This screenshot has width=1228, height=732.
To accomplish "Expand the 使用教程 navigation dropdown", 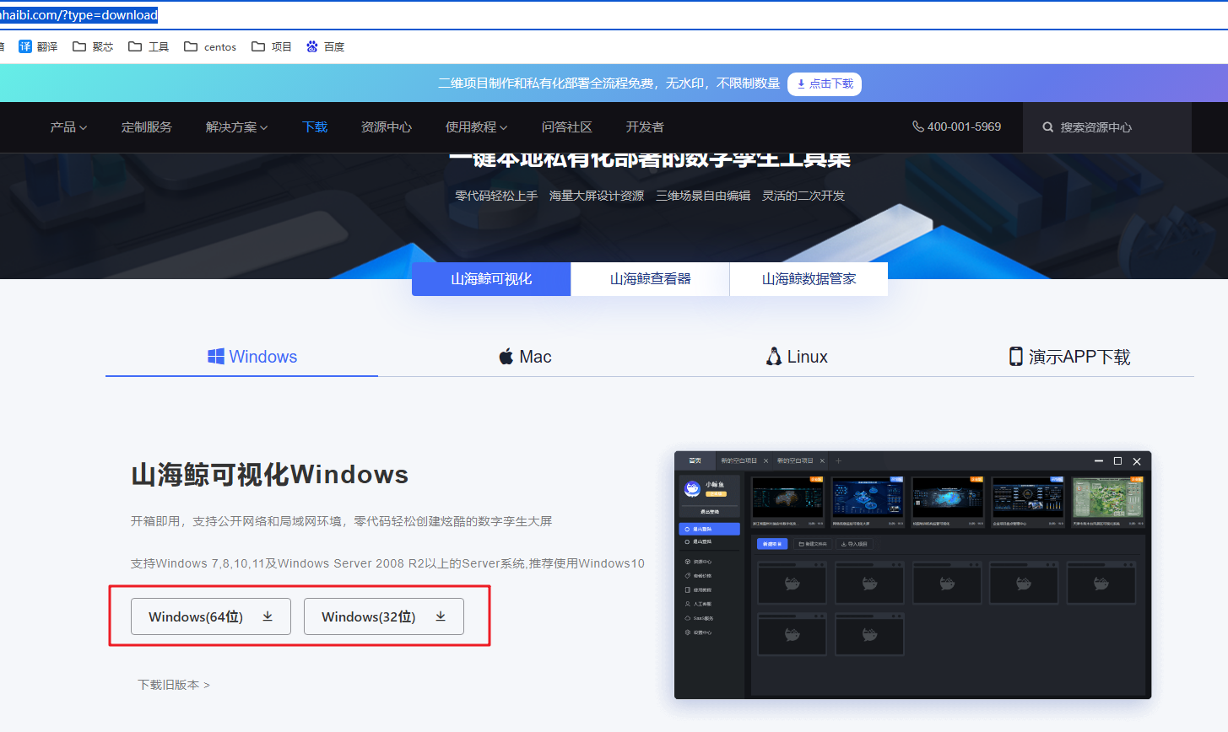I will point(477,127).
